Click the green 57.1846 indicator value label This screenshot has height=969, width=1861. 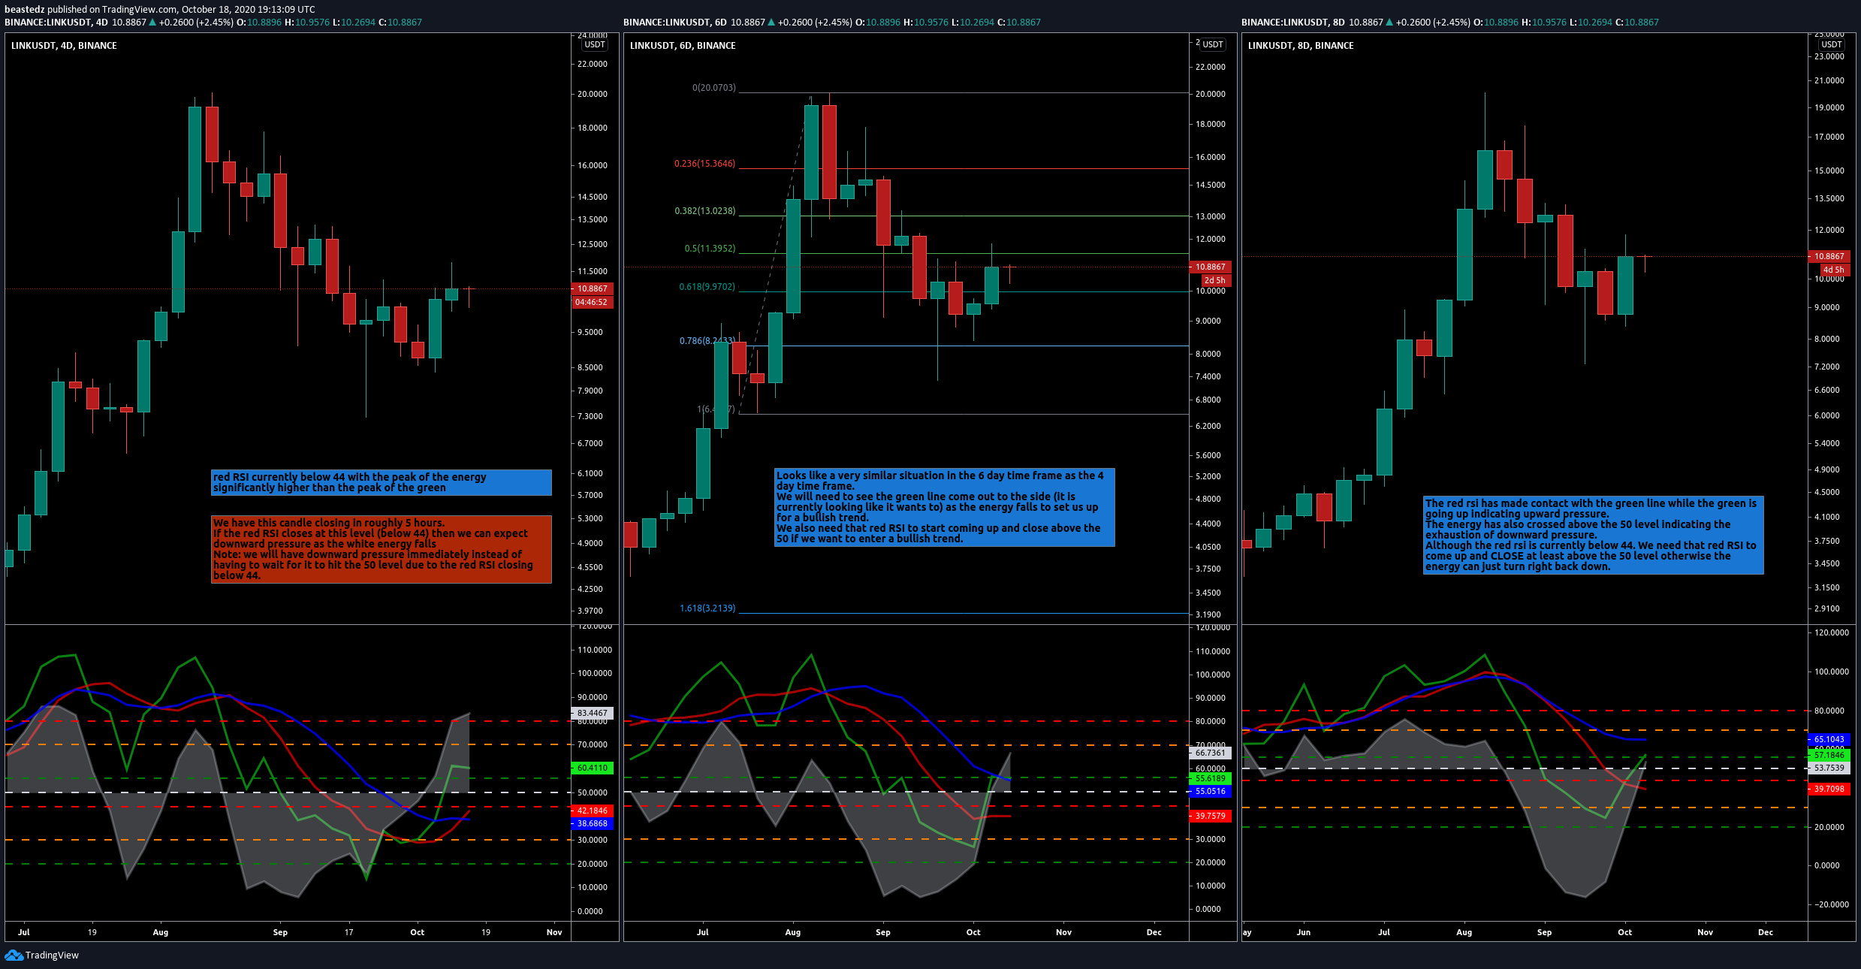[1829, 755]
